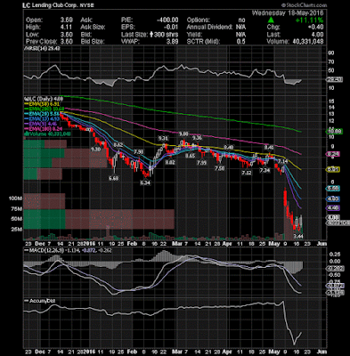Select the VWAP value 3.89
Image resolution: width=350 pixels, height=356 pixels.
[173, 42]
